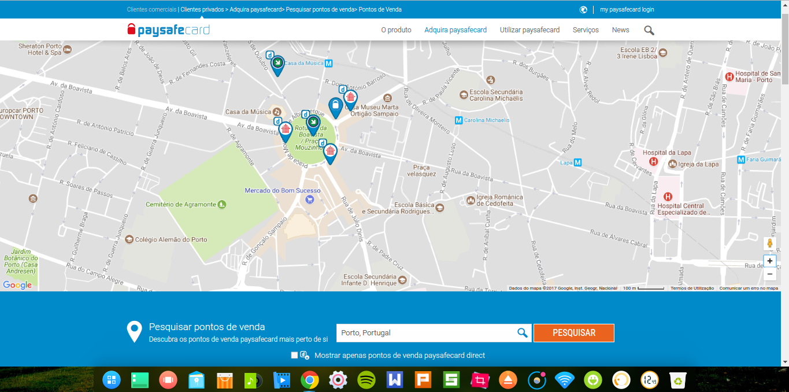Go to the paysafecard logo homepage
The image size is (789, 392).
[168, 29]
